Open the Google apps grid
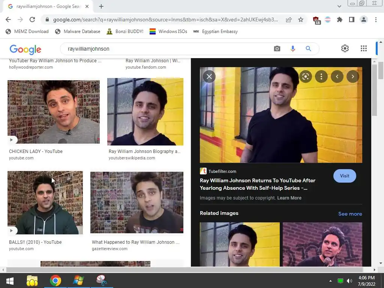The image size is (384, 288). pyautogui.click(x=364, y=48)
